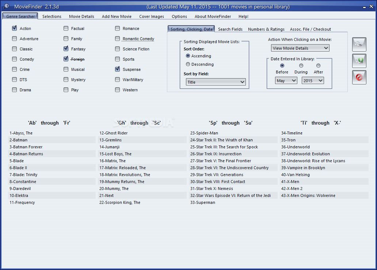This screenshot has width=377, height=270.
Task: Check the Mystery genre checkbox
Action: point(66,79)
